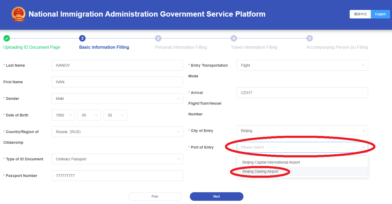Expand the birth year dropdown
The image size is (392, 204).
pos(63,115)
